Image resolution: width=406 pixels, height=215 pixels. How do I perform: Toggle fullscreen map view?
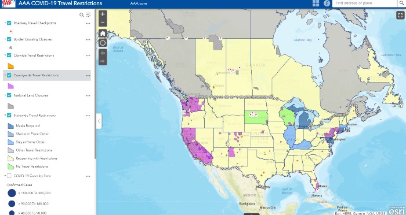point(400,15)
